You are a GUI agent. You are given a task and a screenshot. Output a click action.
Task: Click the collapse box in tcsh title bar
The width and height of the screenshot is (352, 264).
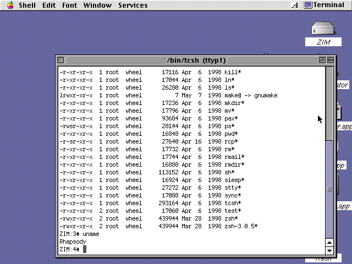tap(331, 60)
